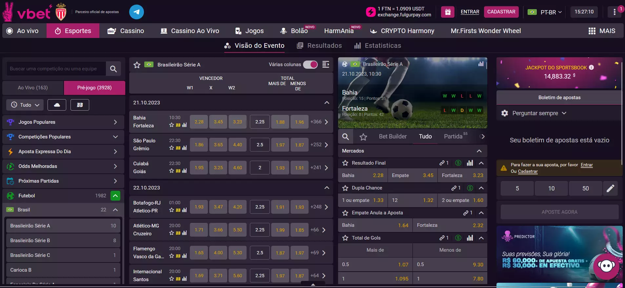The image size is (625, 288).
Task: Open the PT-BR language dropdown
Action: point(545,12)
